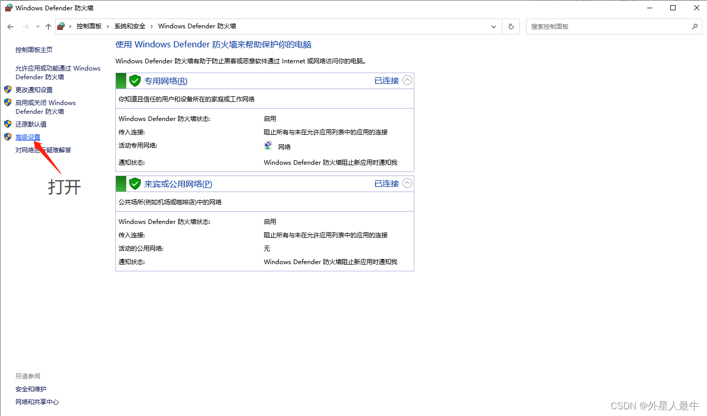Maximize the Windows Defender 防火墙 window

pyautogui.click(x=673, y=8)
